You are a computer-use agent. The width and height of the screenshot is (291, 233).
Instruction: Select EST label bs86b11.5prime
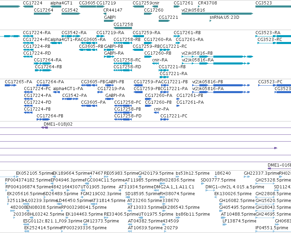[193, 214]
